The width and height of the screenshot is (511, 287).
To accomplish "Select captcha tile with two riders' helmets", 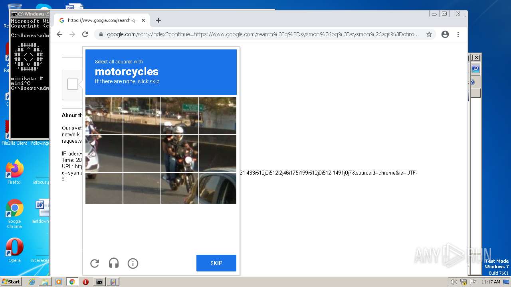I will (180, 116).
